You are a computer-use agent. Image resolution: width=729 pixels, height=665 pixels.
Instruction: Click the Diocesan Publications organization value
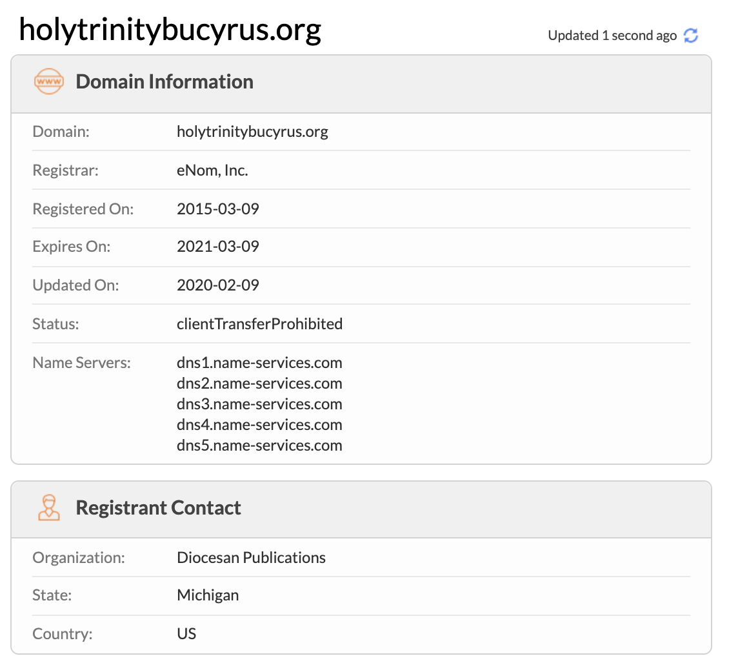point(251,558)
